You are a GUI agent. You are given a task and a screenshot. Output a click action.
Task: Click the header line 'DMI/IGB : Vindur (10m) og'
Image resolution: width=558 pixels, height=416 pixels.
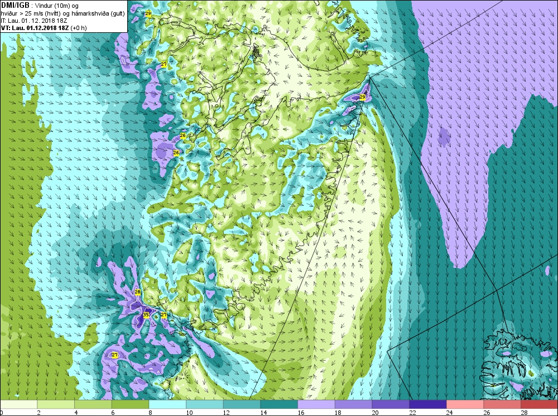[40, 6]
